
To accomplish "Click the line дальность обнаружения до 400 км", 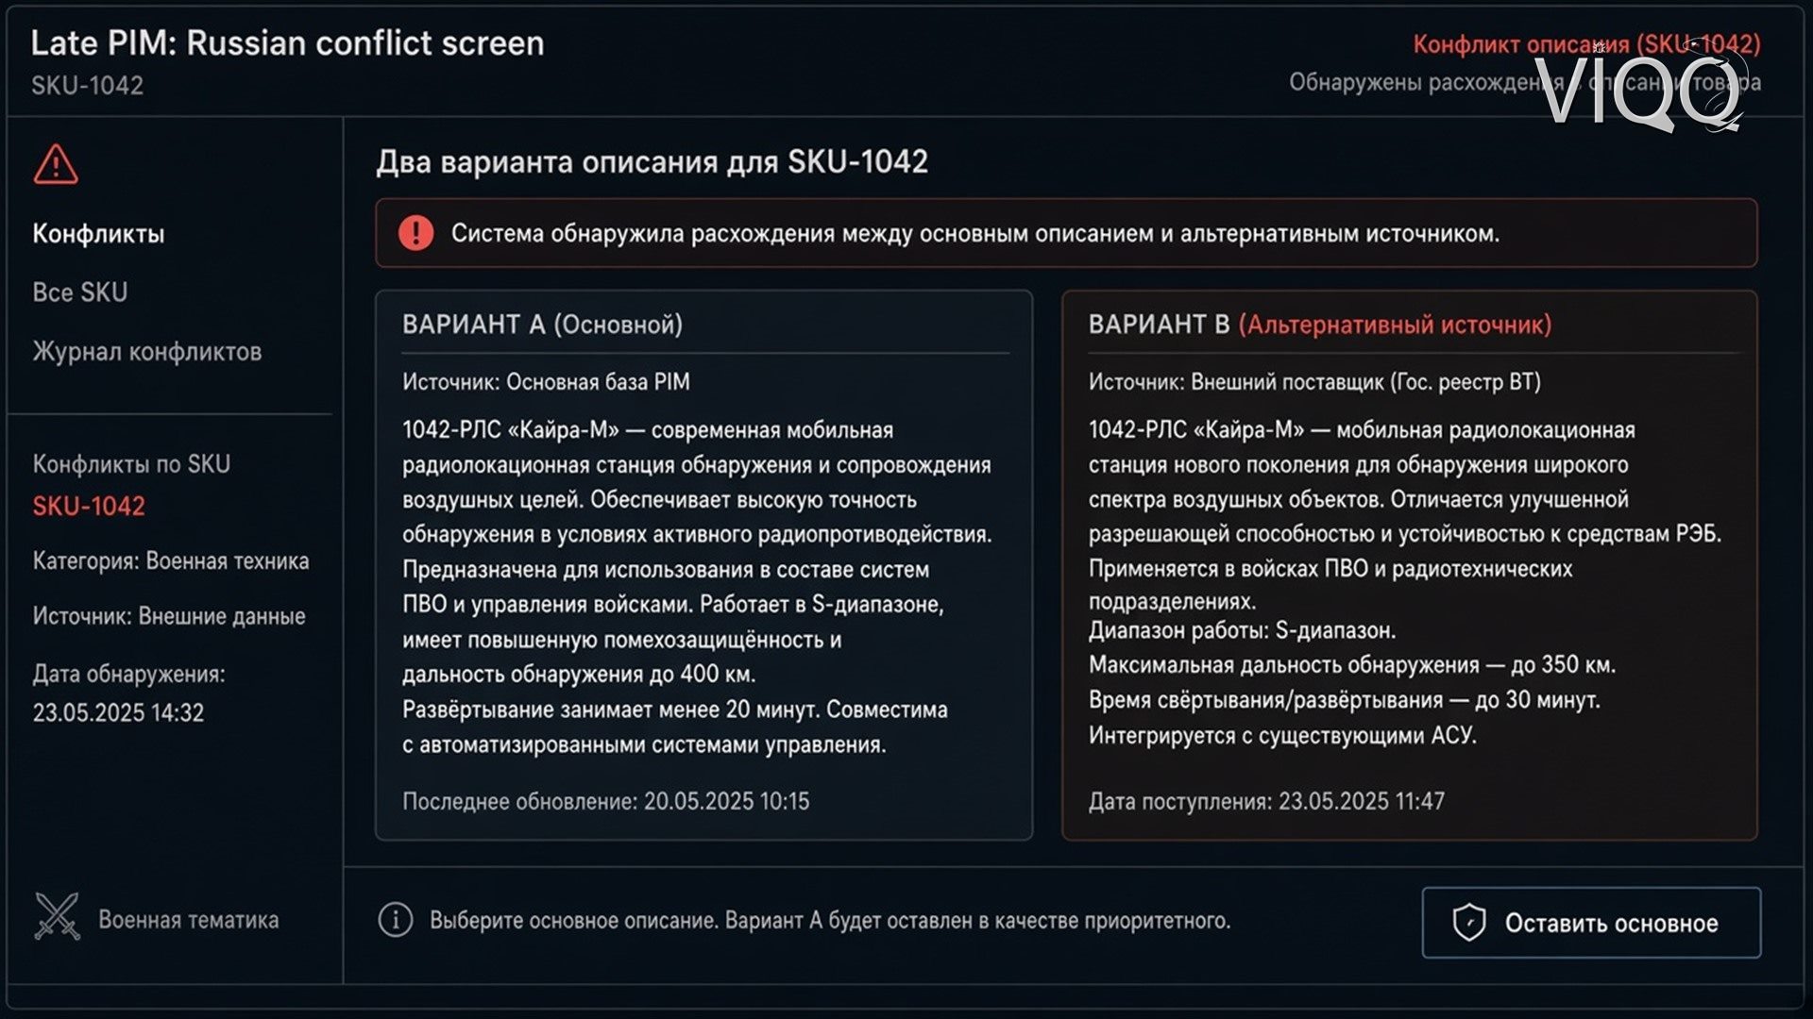I will point(579,675).
